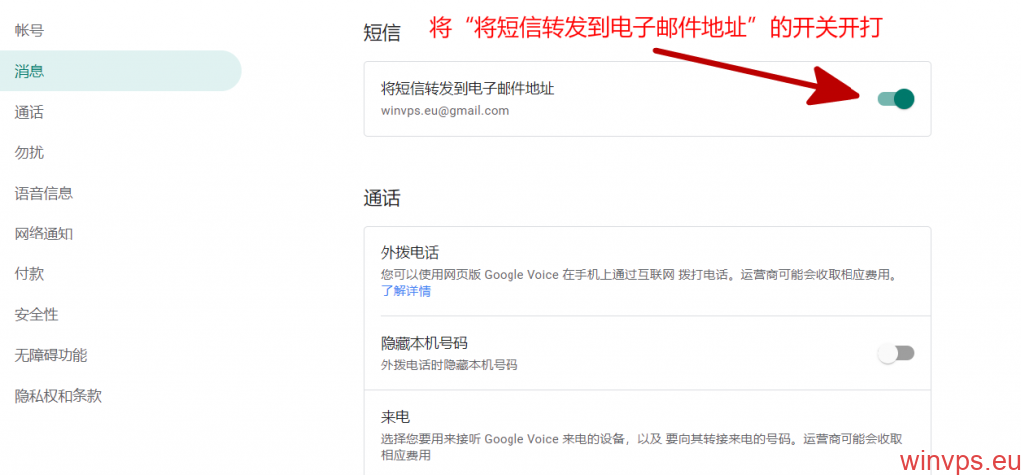Select 消息 in the sidebar
Screen dimensions: 1021x475
tap(29, 71)
